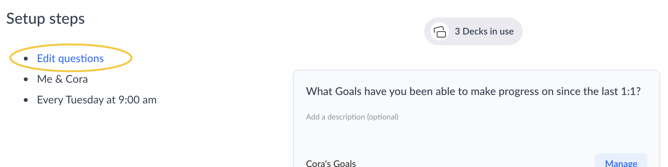This screenshot has width=668, height=167.
Task: Click the Every Tuesday at 9:00 am step
Action: 96,100
